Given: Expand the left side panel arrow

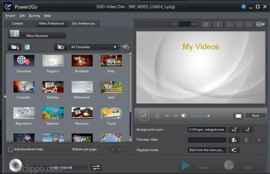Looking at the screenshot, I should (x=5, y=97).
